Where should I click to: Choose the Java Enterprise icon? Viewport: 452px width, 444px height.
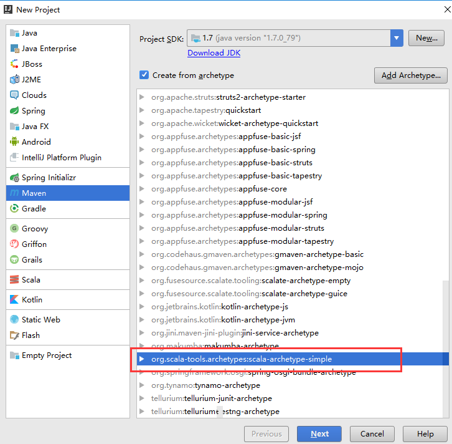(14, 49)
